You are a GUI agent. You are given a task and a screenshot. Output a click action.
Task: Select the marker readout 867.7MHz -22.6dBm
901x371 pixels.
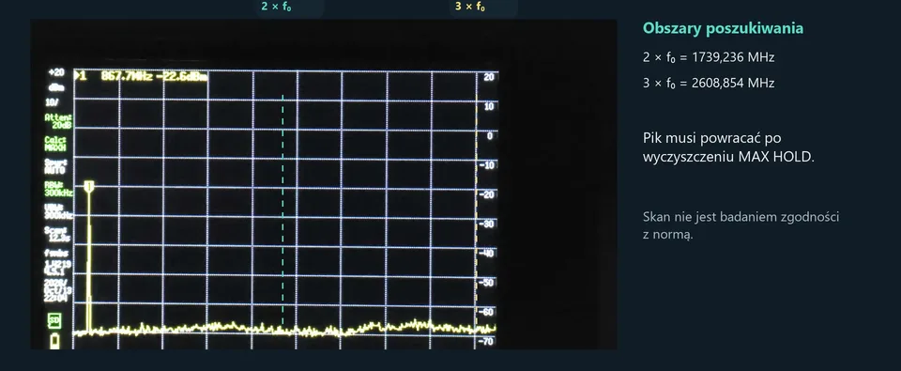point(153,76)
